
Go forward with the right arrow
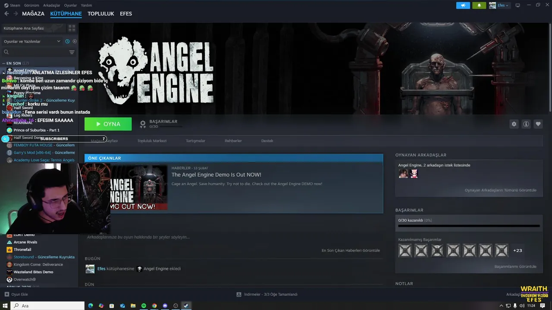coord(16,14)
